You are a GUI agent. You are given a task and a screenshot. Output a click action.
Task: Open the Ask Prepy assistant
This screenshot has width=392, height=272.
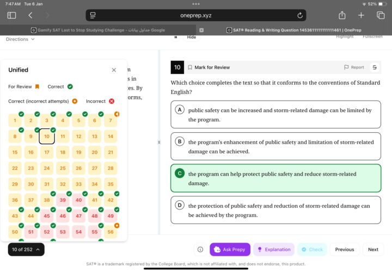[230, 250]
